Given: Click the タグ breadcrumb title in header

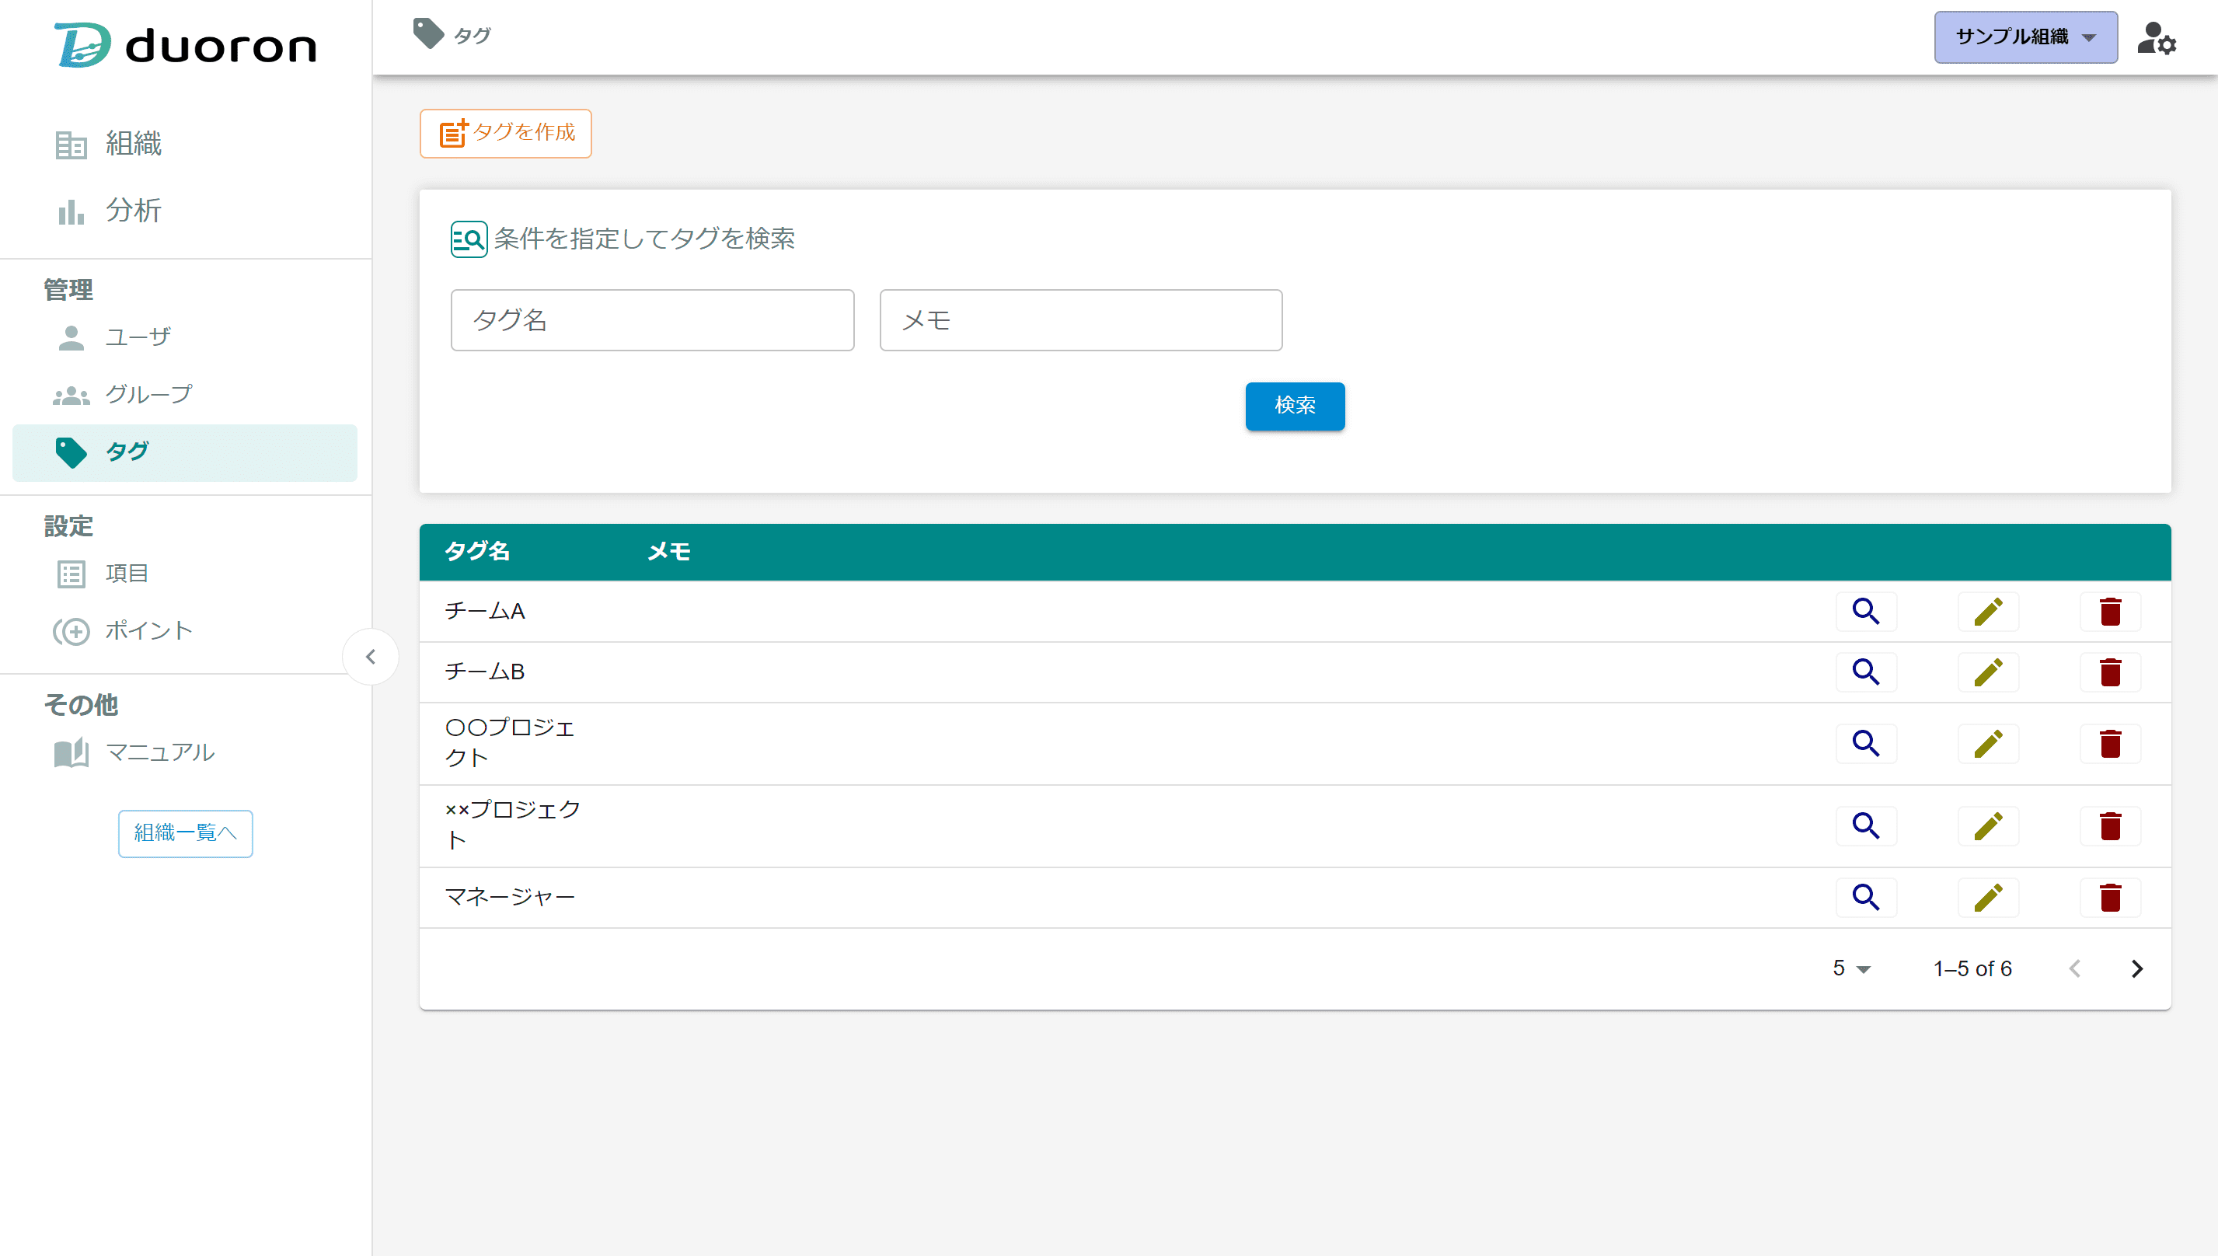Looking at the screenshot, I should [x=472, y=36].
